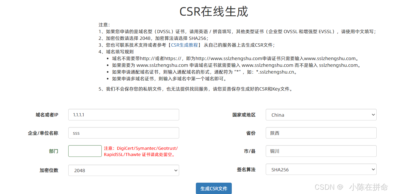Click the bullet about 多域名证书

pos(169,79)
